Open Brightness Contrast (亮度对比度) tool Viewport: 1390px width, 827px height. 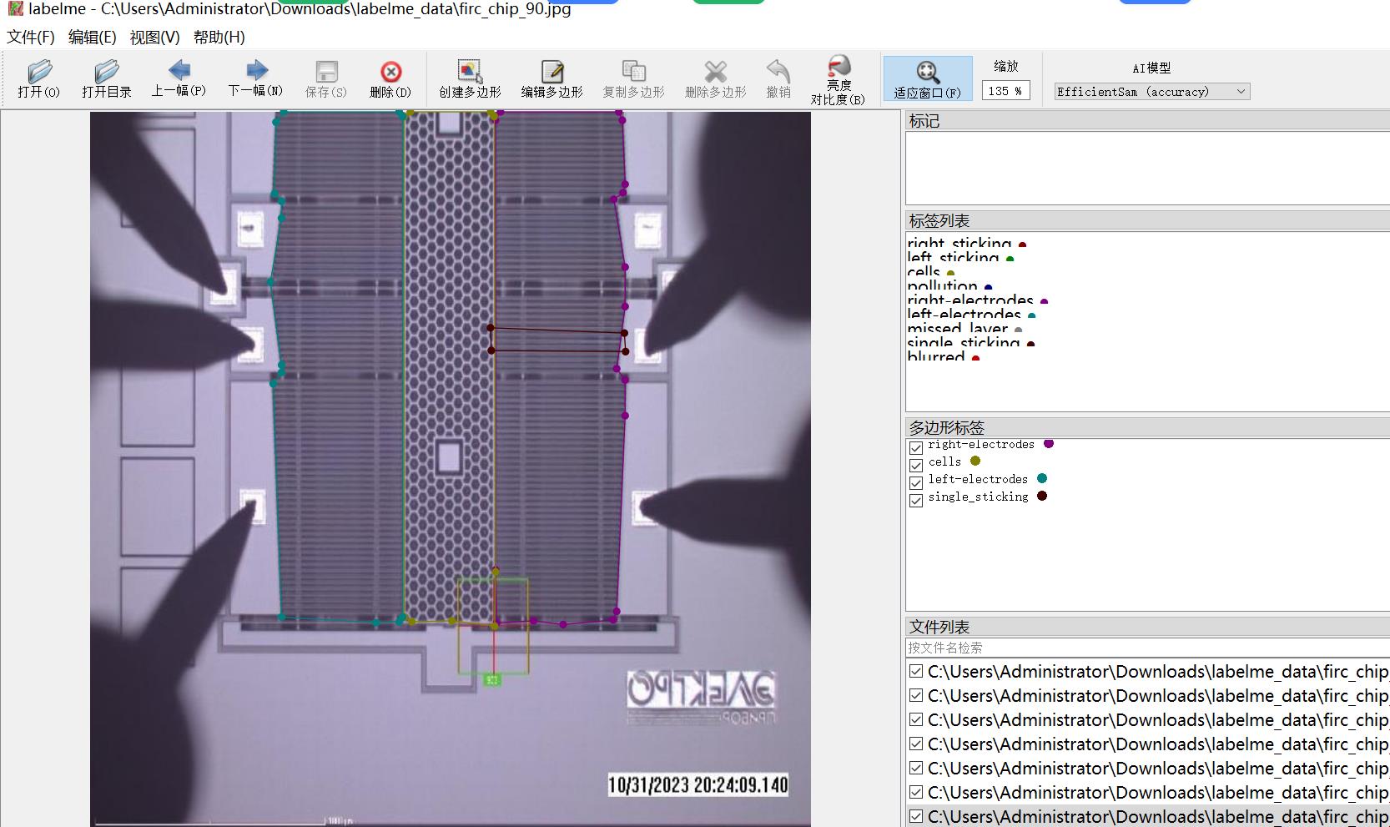point(838,78)
